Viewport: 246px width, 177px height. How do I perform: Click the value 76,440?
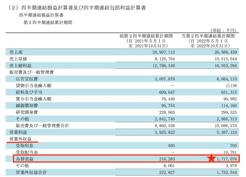[168, 99]
